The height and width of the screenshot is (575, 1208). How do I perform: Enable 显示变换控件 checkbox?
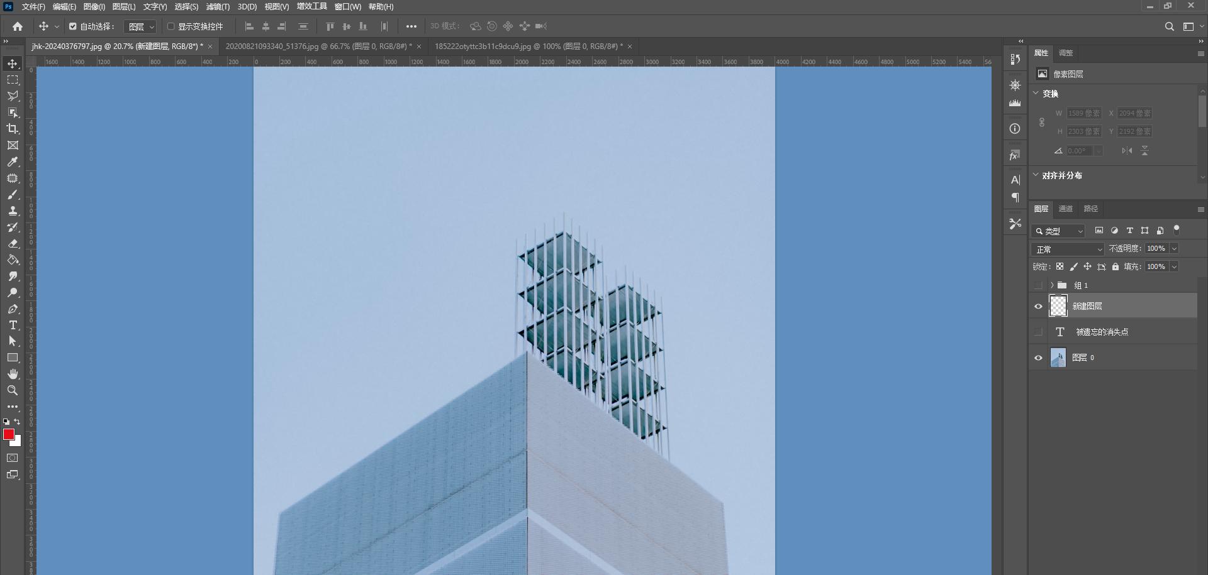point(171,26)
